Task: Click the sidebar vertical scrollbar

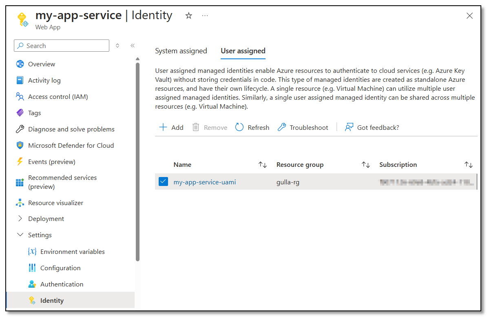Action: click(137, 161)
